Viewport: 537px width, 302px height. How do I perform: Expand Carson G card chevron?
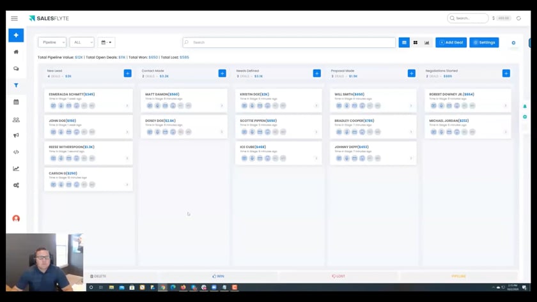point(127,185)
